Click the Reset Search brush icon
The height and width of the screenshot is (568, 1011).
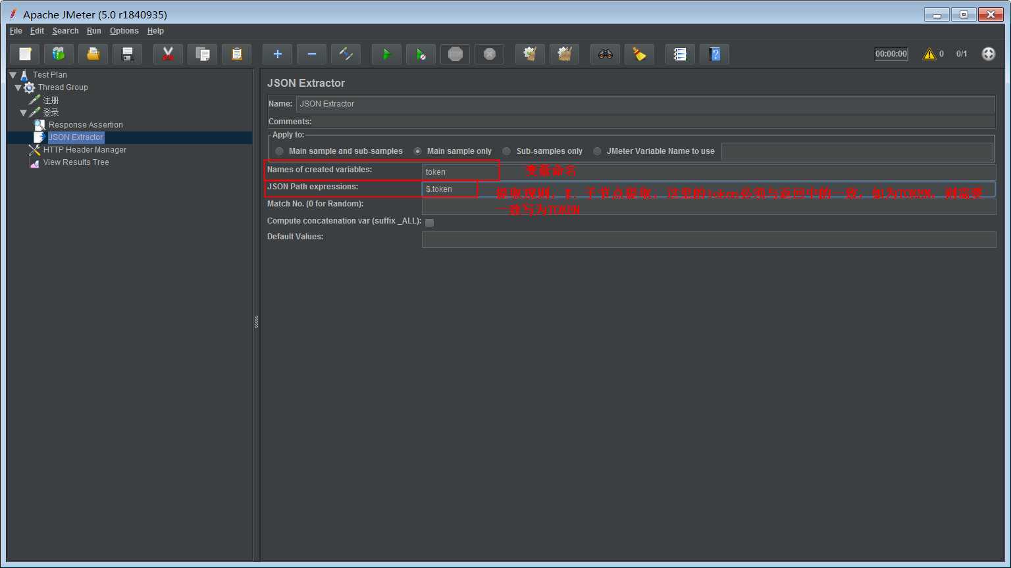(640, 54)
